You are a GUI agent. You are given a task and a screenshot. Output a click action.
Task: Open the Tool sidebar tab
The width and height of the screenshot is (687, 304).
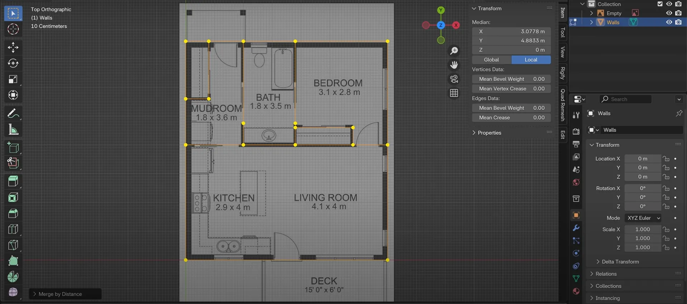563,33
